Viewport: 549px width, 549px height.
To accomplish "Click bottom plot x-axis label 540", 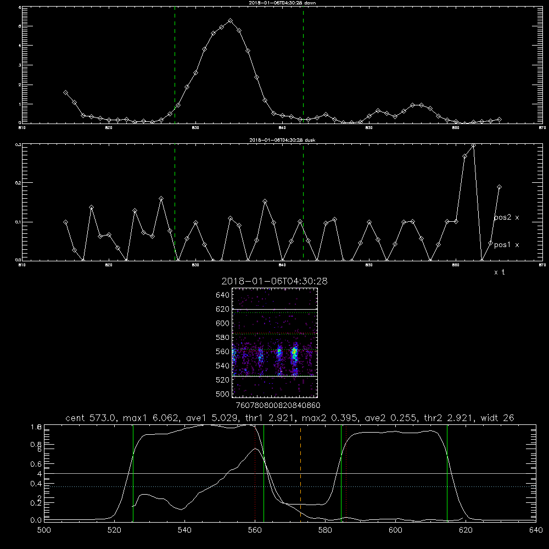I will click(x=184, y=530).
